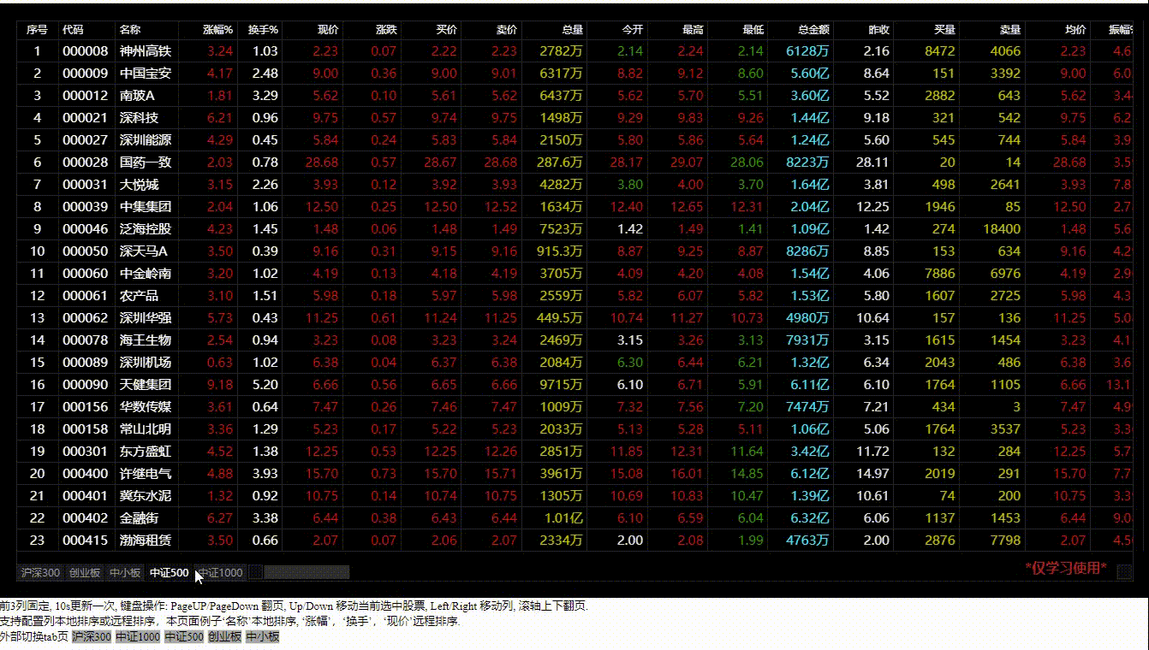The width and height of the screenshot is (1149, 650).
Task: Select the 海王生物 stock name
Action: [x=146, y=340]
